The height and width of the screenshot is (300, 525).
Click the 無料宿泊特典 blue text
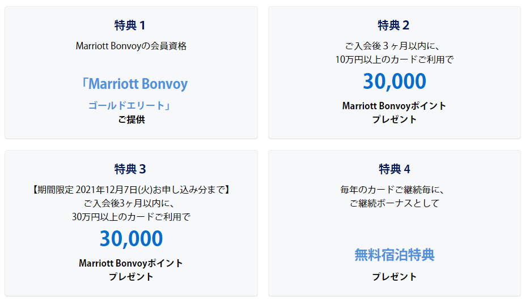pyautogui.click(x=395, y=255)
